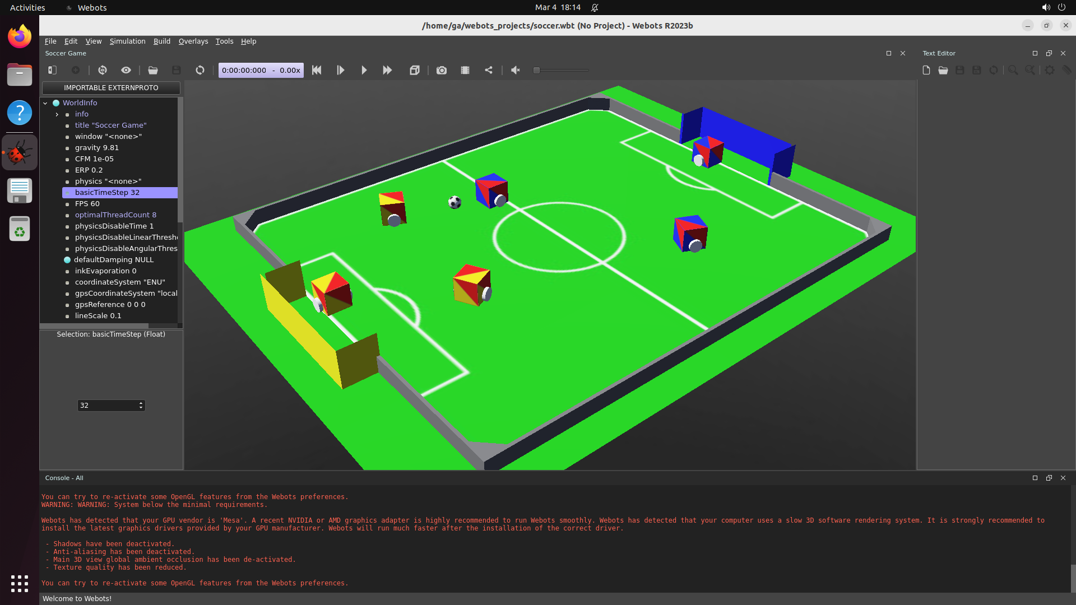The image size is (1076, 605).
Task: Click IMPORTABLE EXTERNPROTO button
Action: coord(111,88)
